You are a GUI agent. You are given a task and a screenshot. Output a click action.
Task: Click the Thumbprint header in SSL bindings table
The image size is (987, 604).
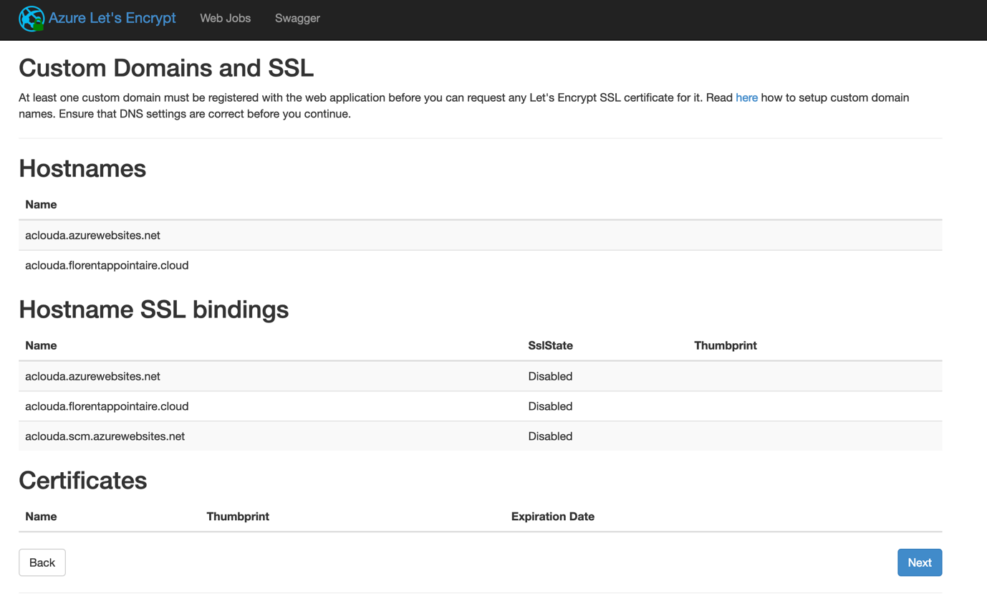(726, 345)
